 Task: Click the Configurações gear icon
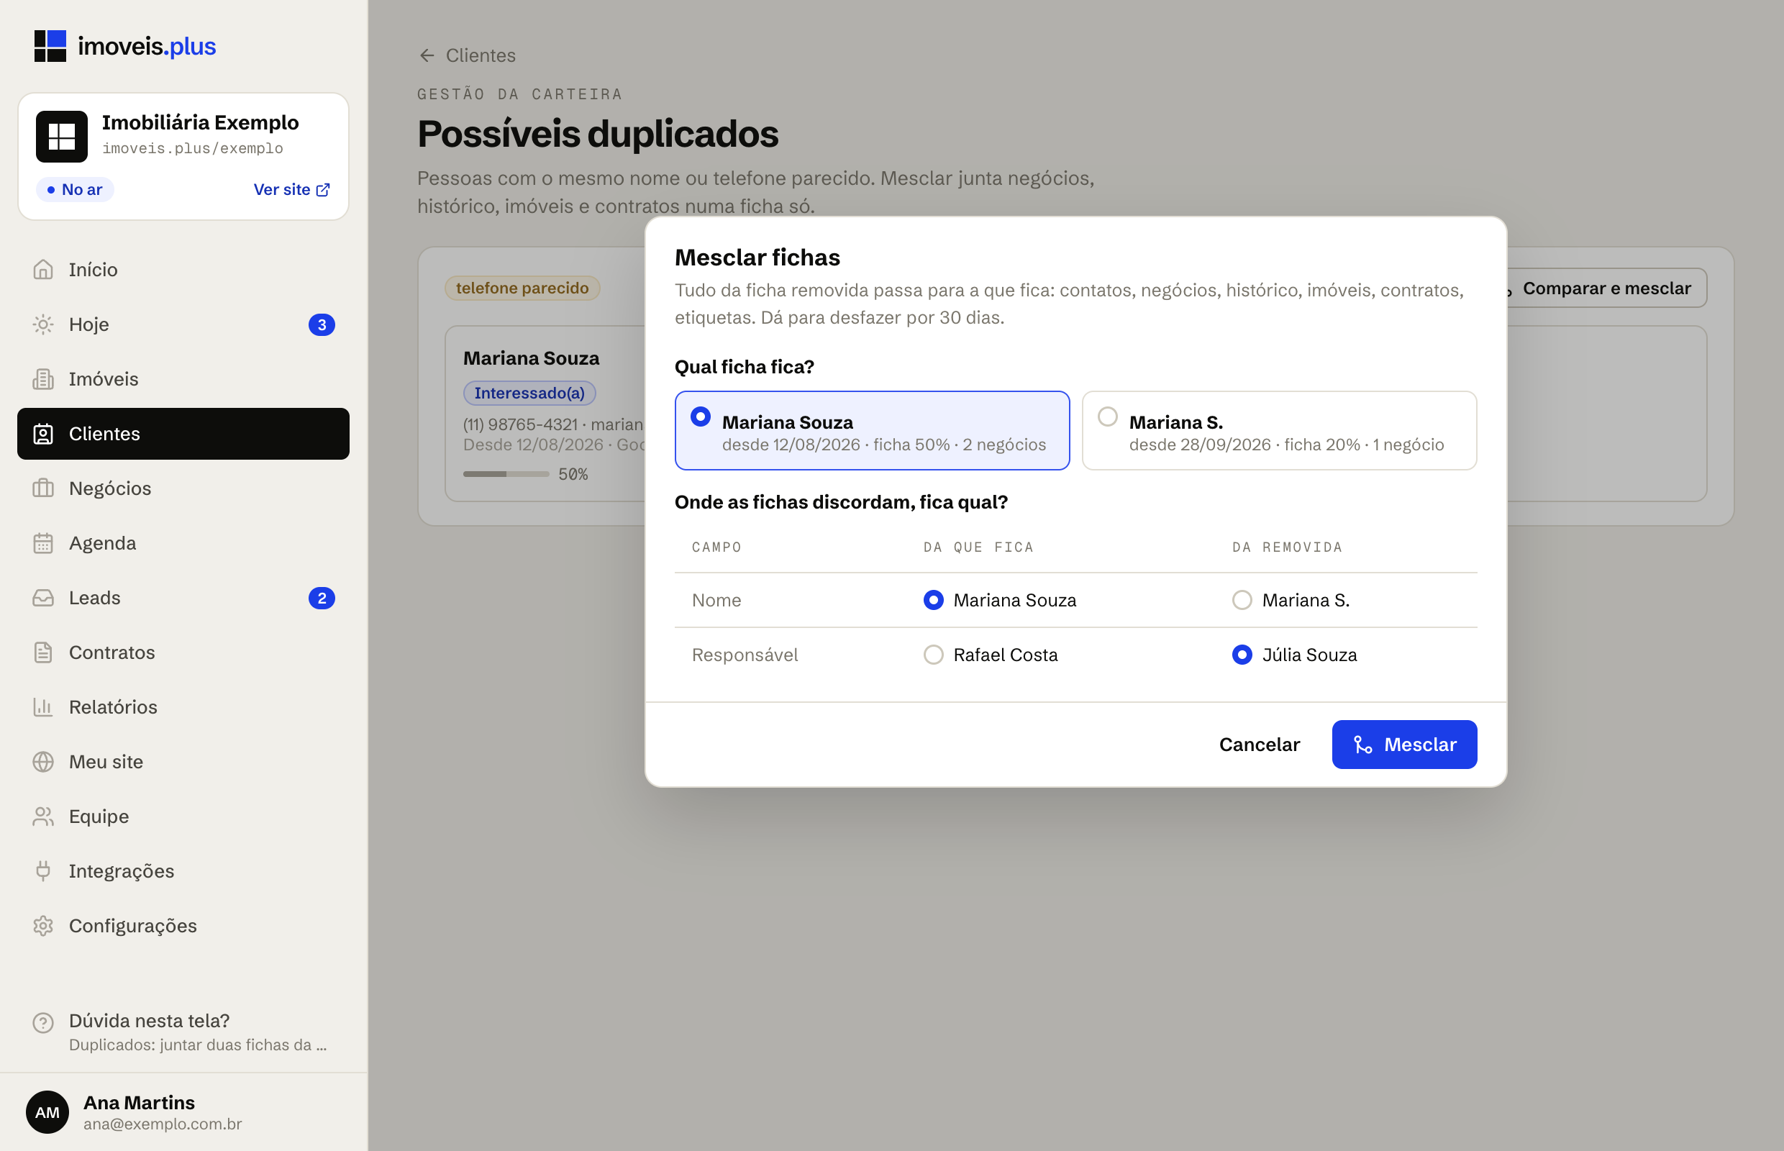[43, 926]
